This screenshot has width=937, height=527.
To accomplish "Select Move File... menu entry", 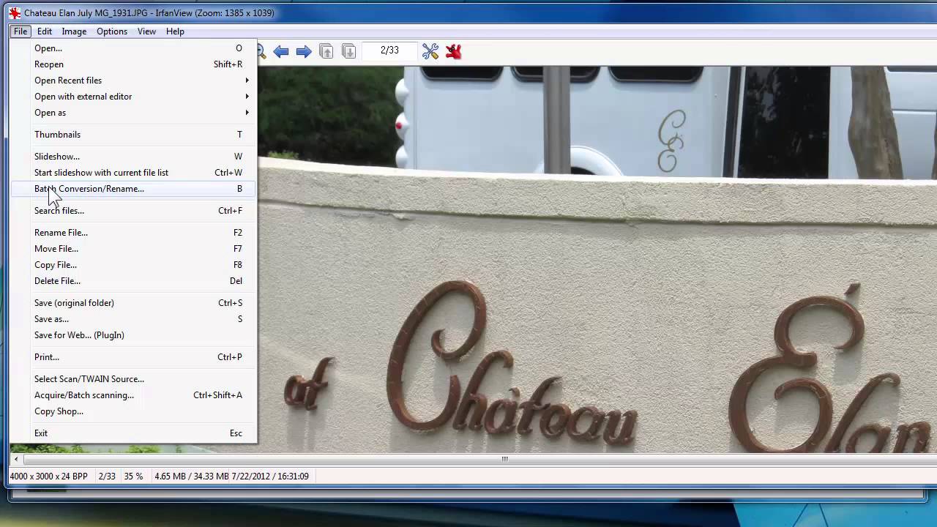I will [133, 249].
